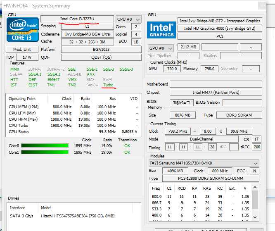Click the Core1 usage bar

pyautogui.click(x=45, y=152)
